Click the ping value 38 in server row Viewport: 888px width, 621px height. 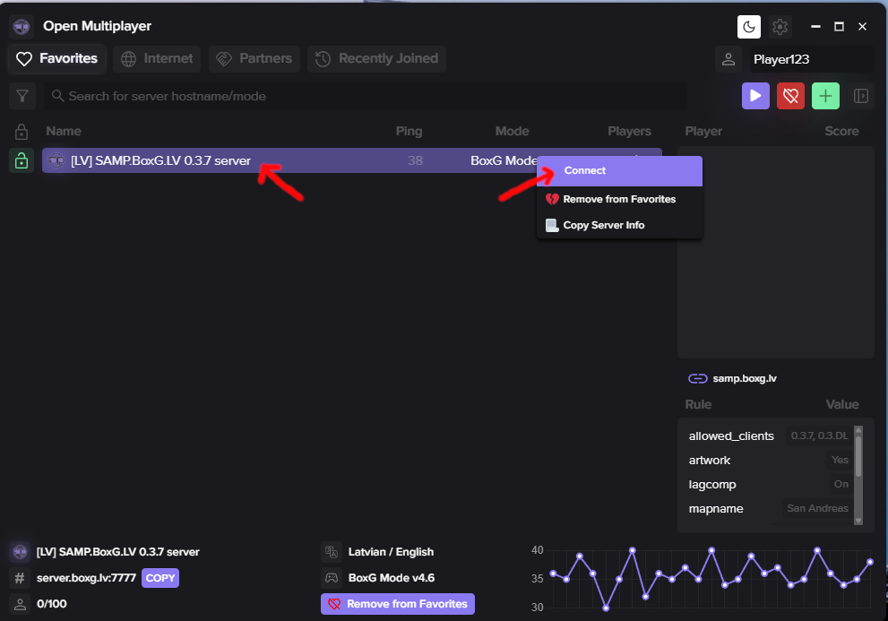pos(415,160)
